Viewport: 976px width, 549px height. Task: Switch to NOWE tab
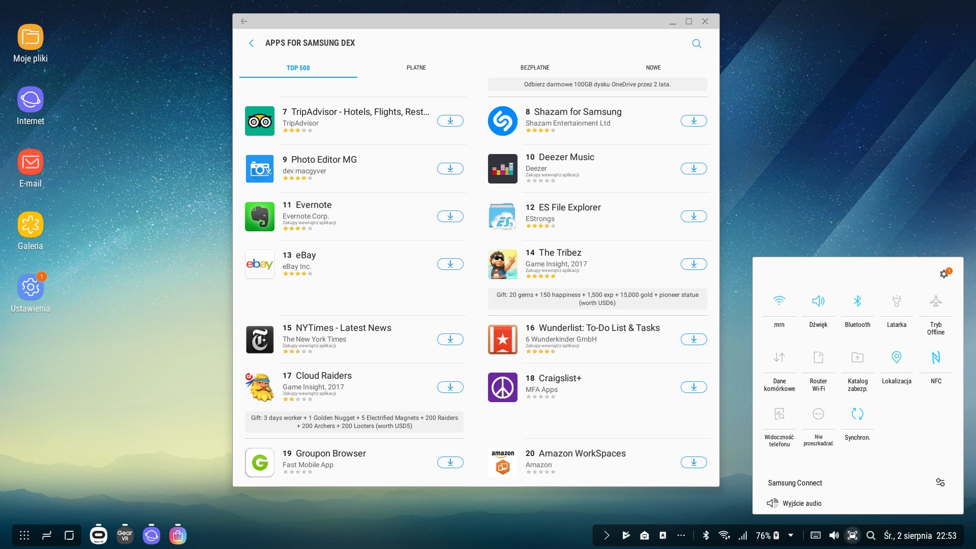653,68
